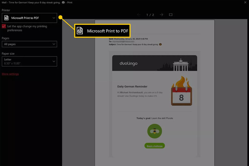Open the More settings link
This screenshot has height=166, width=249.
coord(10,74)
